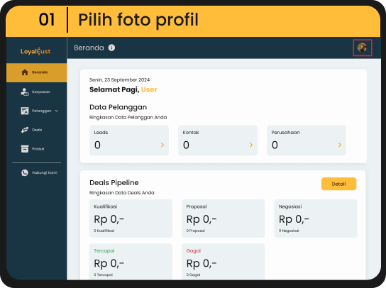Select the Produk menu item

(x=36, y=149)
